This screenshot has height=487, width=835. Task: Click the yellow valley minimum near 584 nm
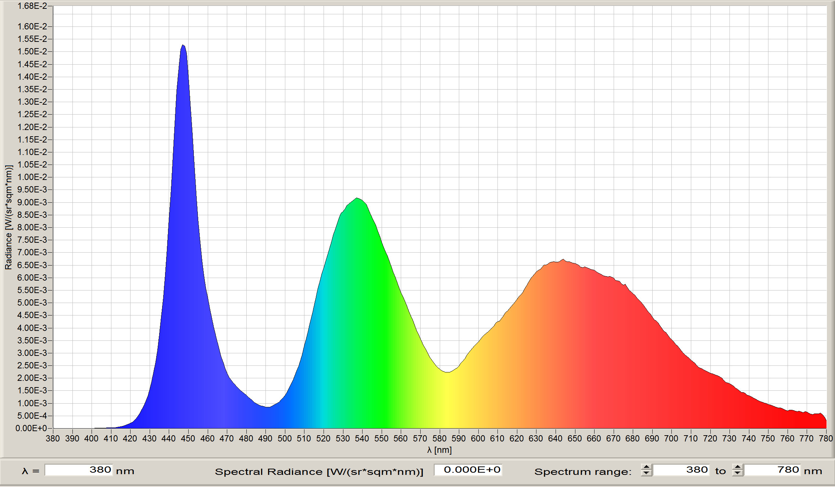[447, 372]
